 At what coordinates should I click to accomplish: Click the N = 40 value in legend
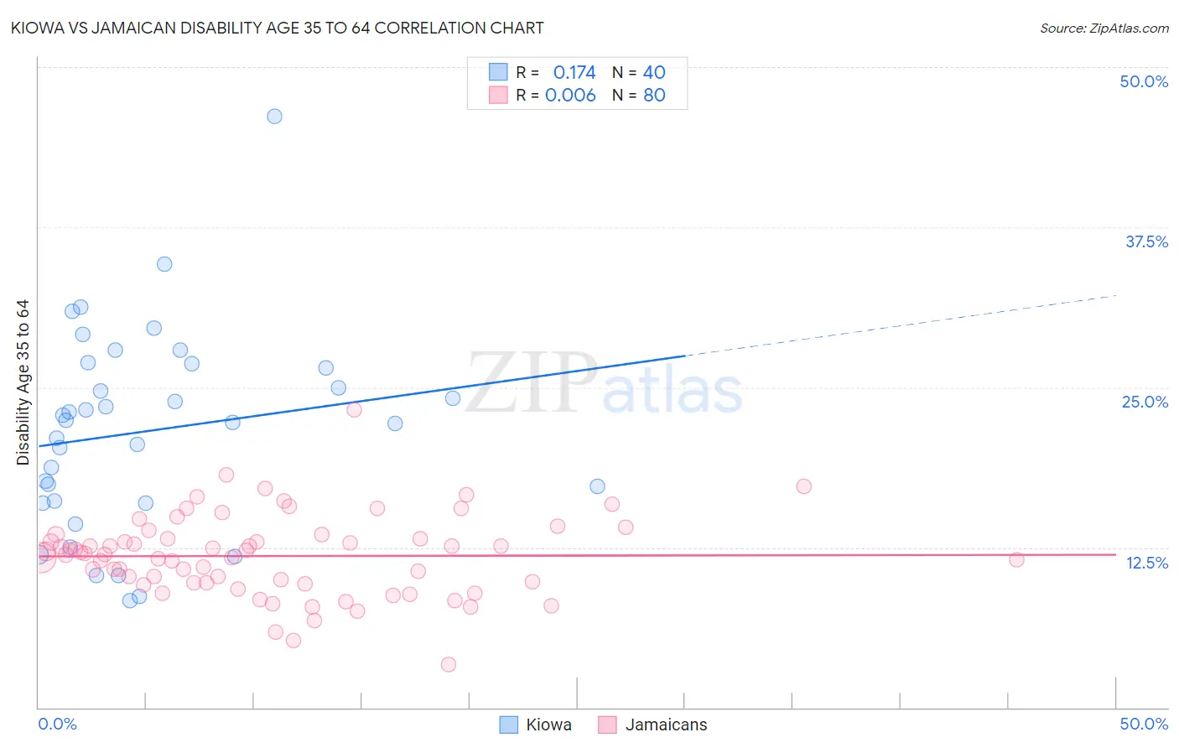click(x=639, y=72)
